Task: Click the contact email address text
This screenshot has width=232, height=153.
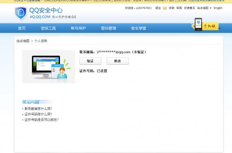Action: tap(114, 52)
